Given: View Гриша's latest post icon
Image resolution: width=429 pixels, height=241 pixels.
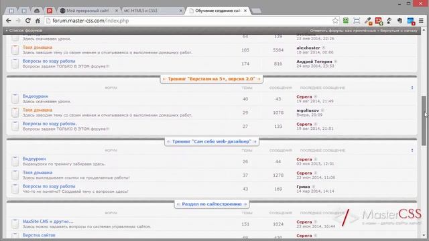Looking at the screenshot, I should click(313, 187).
